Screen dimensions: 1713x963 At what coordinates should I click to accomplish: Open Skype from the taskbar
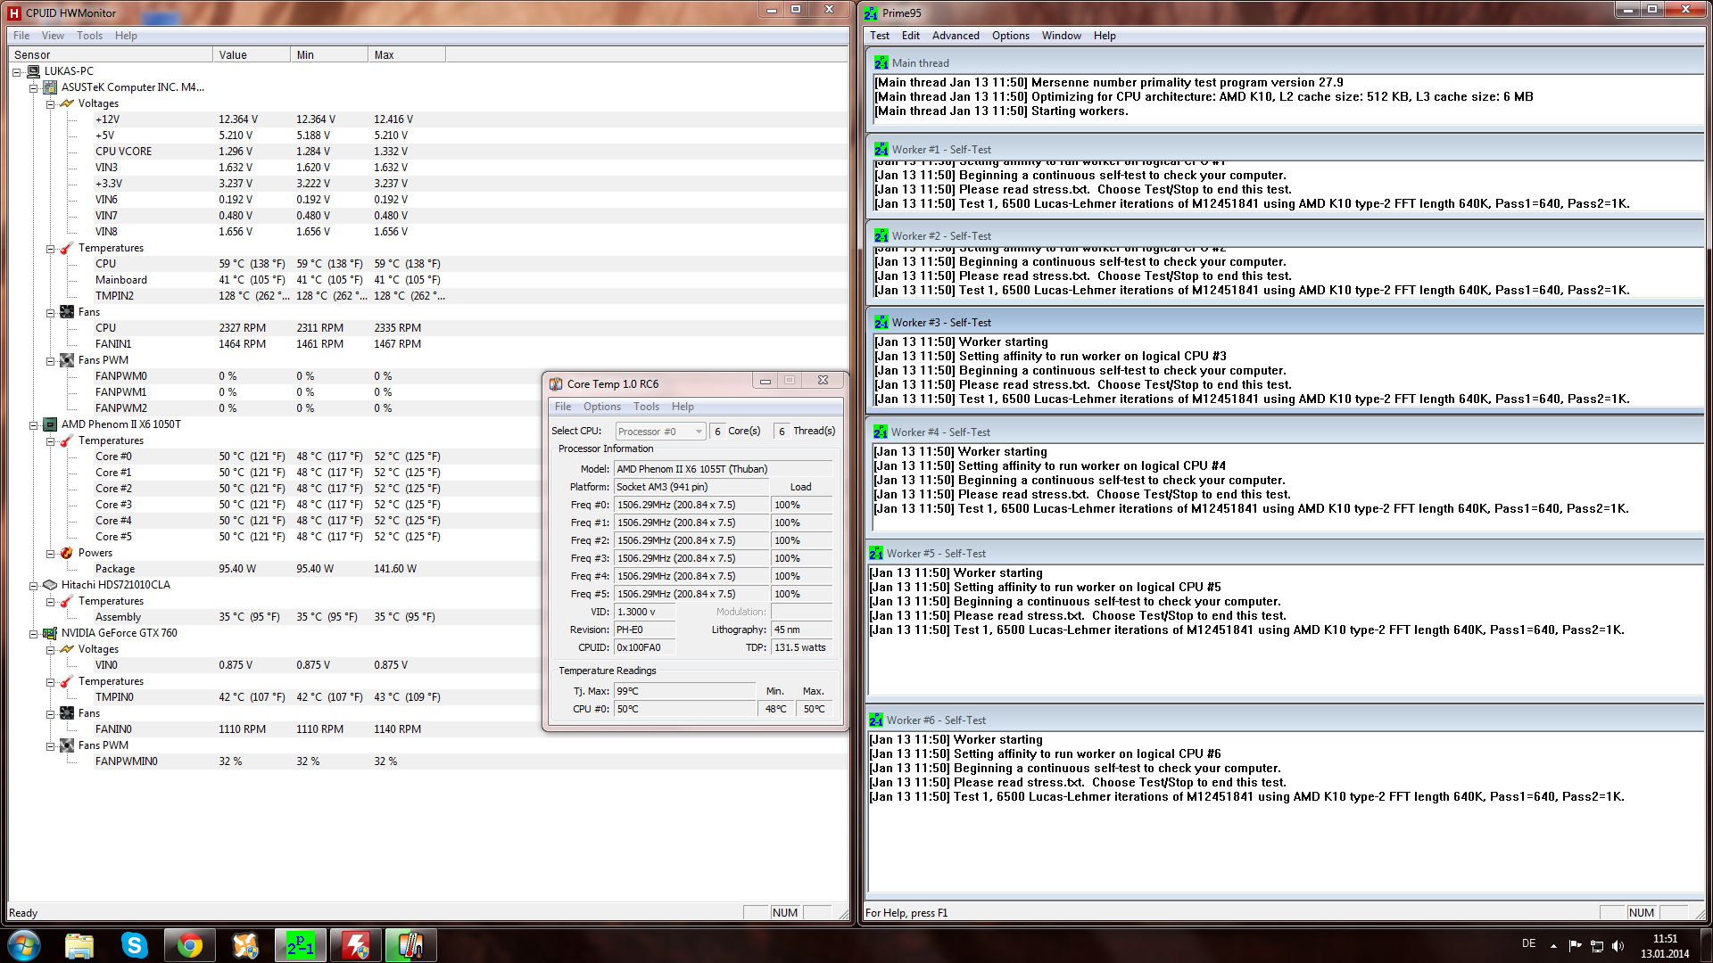134,945
